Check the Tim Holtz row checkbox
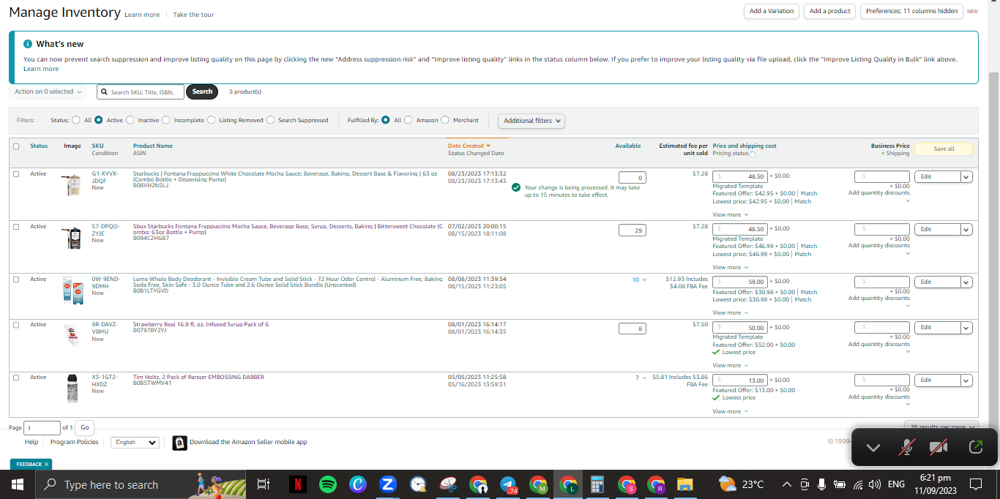The image size is (1000, 499). [x=16, y=378]
